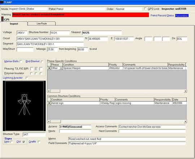Click the Memo field
Screen dimensions: 195x159
[127, 139]
